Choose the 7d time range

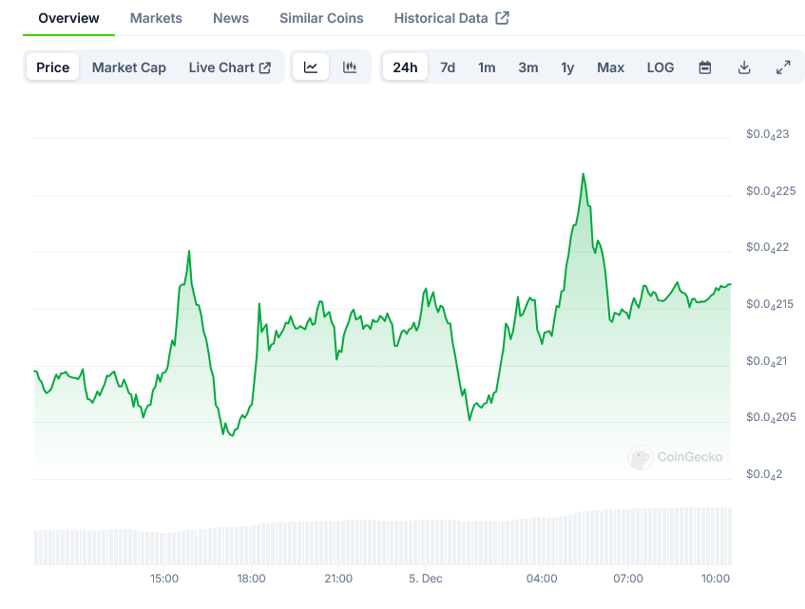point(448,67)
